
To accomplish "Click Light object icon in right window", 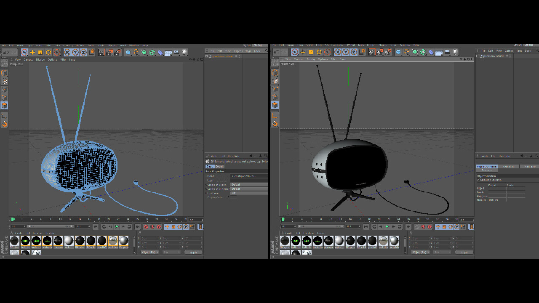I will pyautogui.click(x=455, y=52).
